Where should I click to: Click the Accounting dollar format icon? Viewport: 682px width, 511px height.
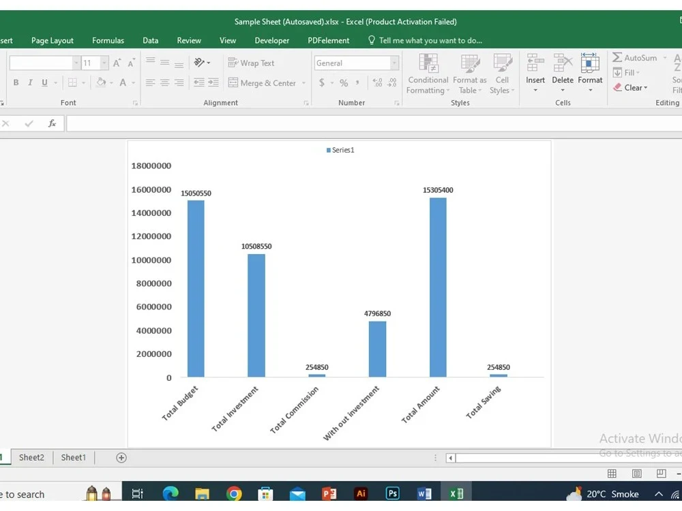pyautogui.click(x=322, y=82)
